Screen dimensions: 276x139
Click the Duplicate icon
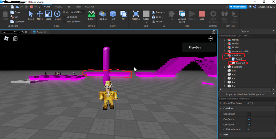point(12,22)
